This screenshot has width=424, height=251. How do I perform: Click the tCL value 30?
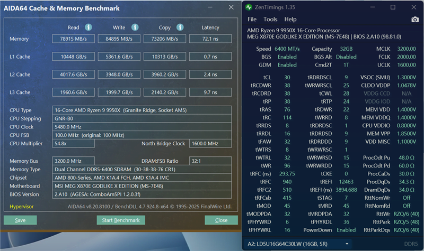pos(287,77)
